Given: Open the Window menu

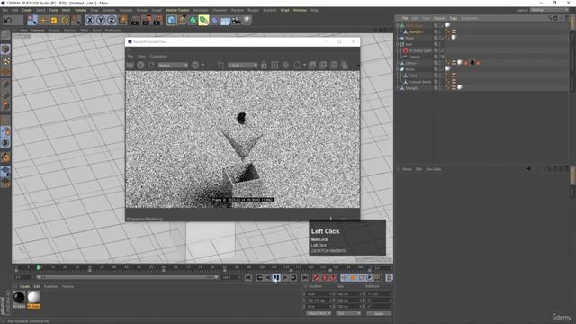Looking at the screenshot, I should point(300,10).
